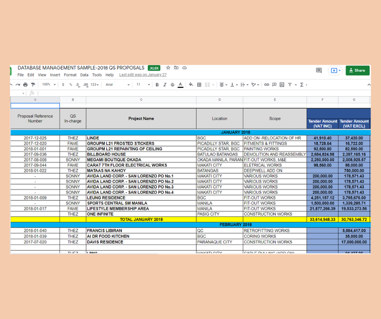Screen dimensions: 381x319
Task: Click the decrease decimal places icon
Action: point(78,85)
